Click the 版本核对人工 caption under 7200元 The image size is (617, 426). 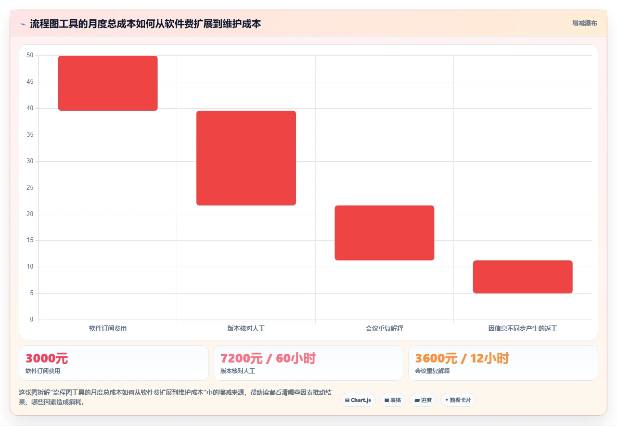click(238, 371)
